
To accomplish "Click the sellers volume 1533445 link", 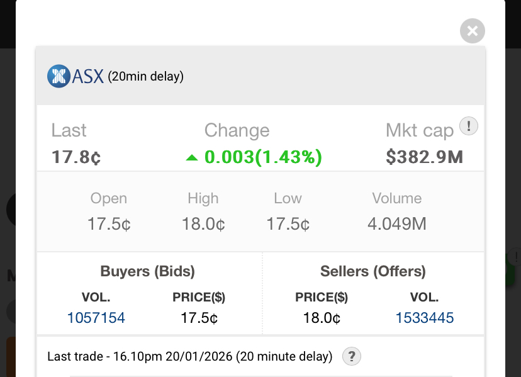I will point(425,318).
